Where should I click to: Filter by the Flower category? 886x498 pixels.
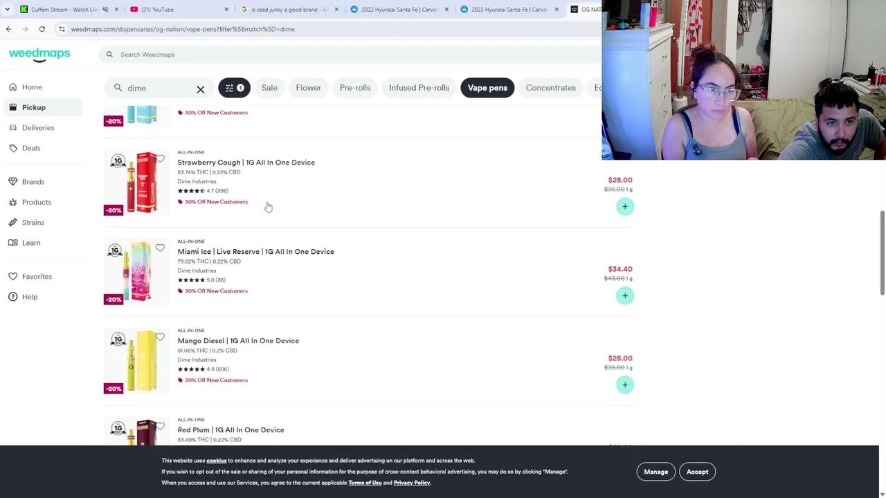309,88
